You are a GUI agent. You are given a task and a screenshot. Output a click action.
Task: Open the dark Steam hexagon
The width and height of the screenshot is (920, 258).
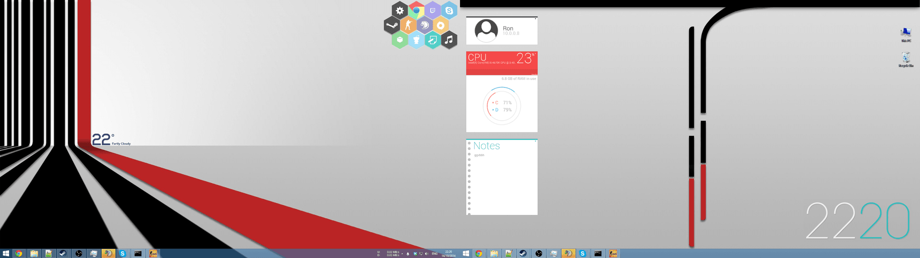[x=392, y=25]
